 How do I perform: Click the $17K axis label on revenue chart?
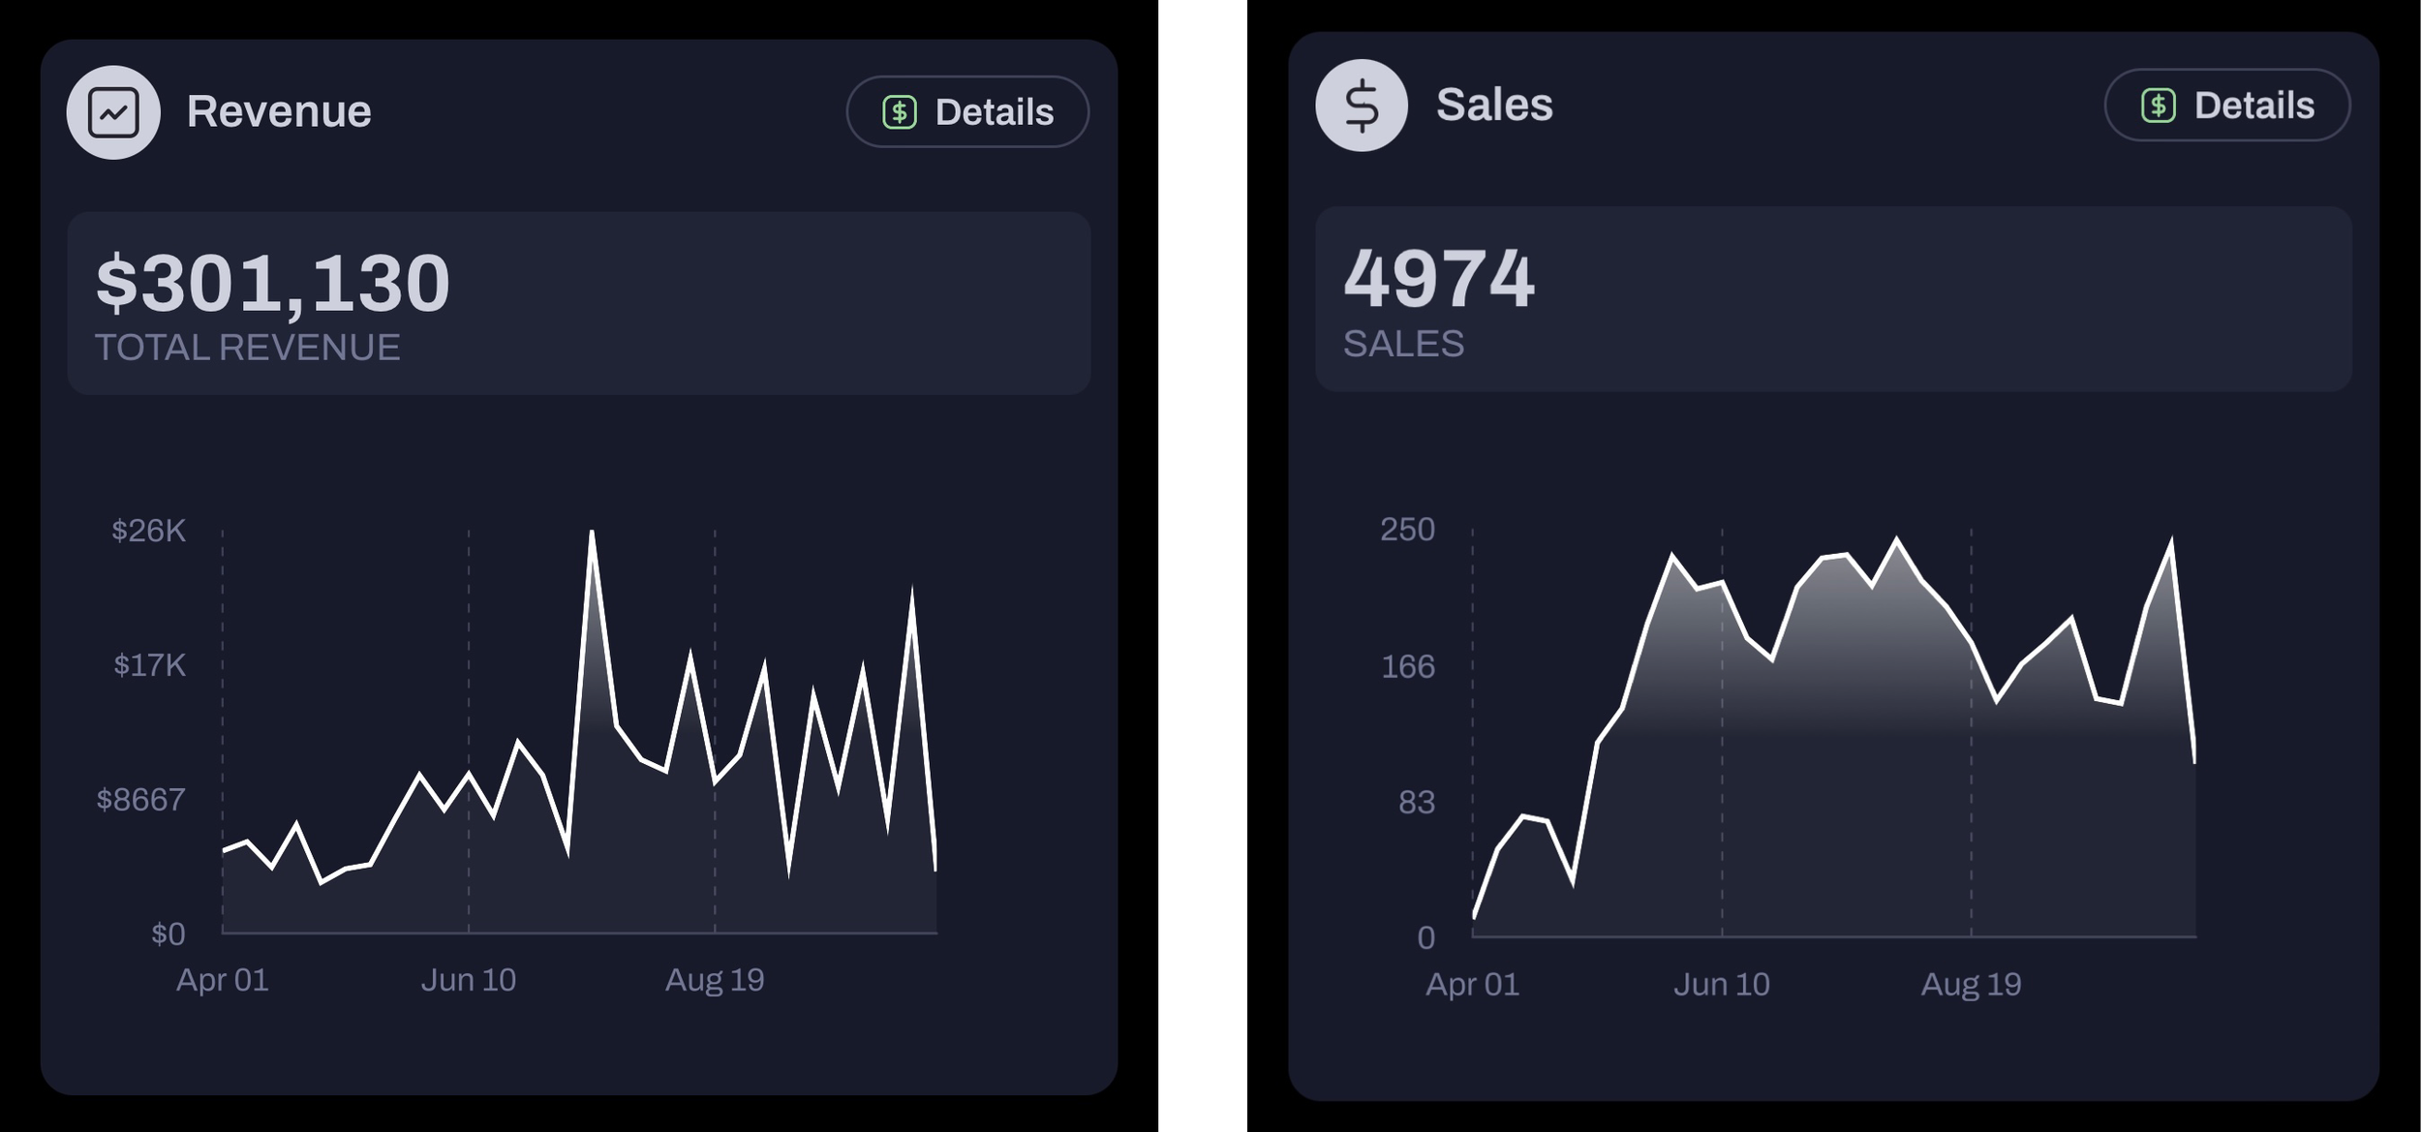point(149,665)
